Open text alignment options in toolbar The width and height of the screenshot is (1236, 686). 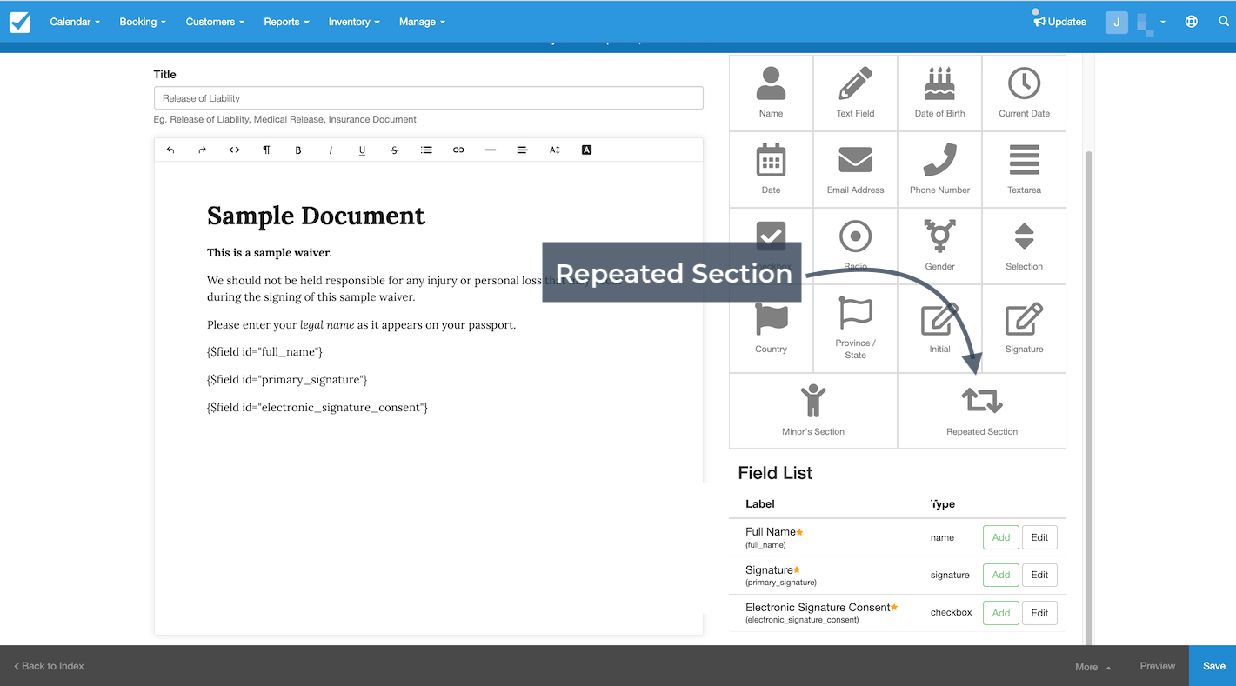(523, 150)
